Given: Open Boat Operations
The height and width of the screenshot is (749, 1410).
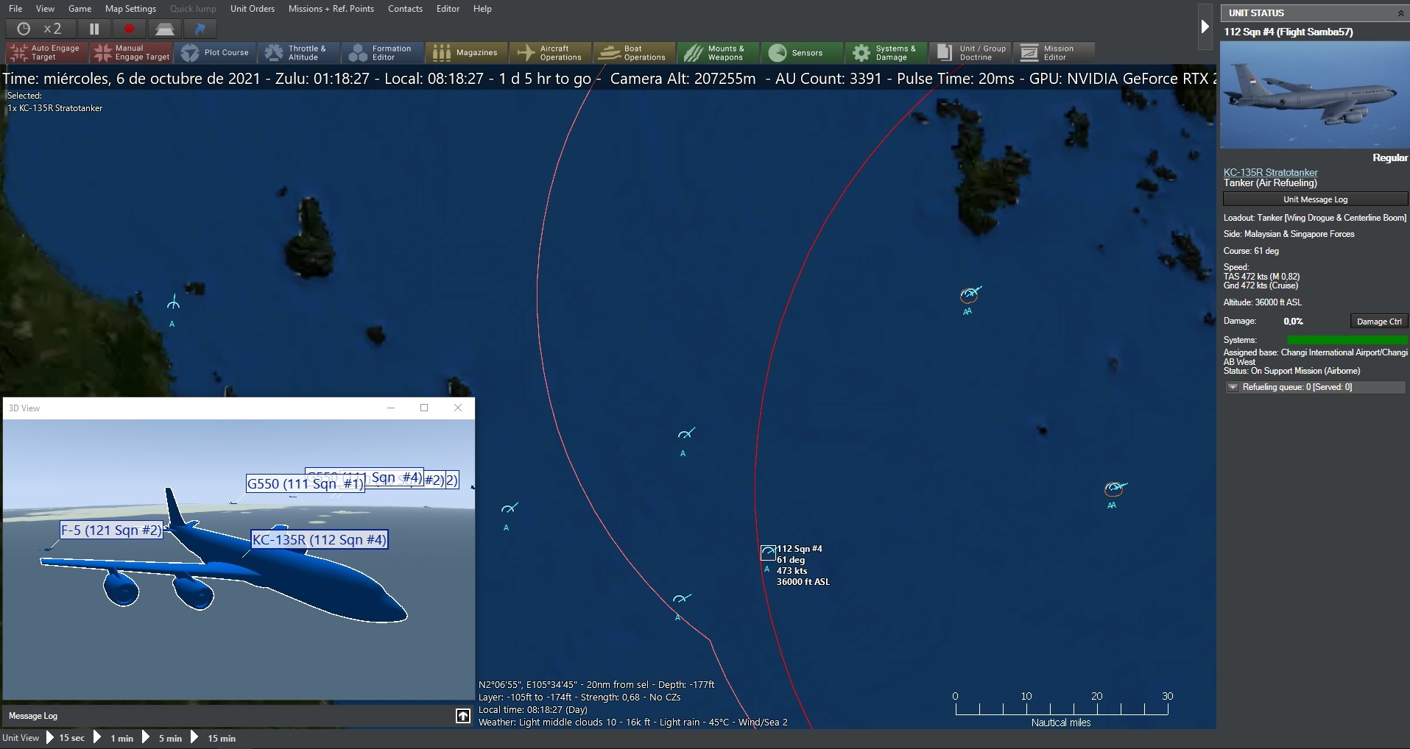Looking at the screenshot, I should [x=632, y=52].
